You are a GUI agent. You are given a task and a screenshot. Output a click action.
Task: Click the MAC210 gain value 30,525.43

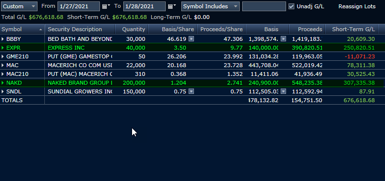[x=362, y=74]
